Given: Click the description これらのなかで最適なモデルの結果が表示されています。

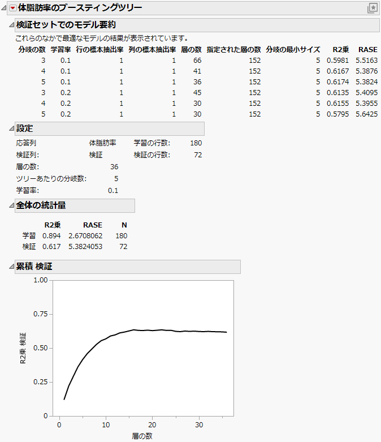Looking at the screenshot, I should pyautogui.click(x=102, y=38).
